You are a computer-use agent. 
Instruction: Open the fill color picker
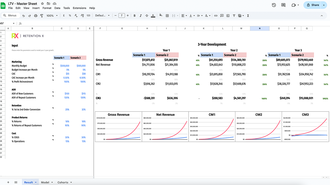pyautogui.click(x=160, y=15)
